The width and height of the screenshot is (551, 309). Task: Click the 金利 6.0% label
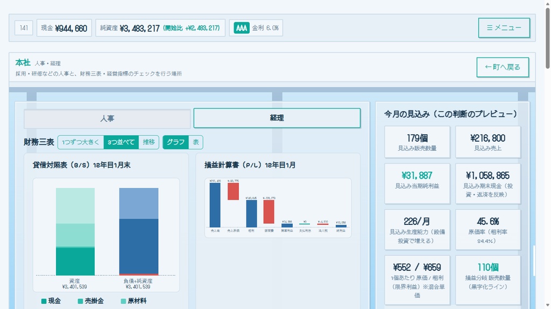click(265, 28)
